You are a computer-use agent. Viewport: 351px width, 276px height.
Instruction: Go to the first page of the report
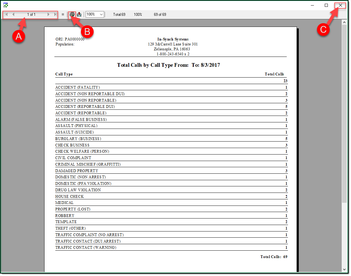6,15
